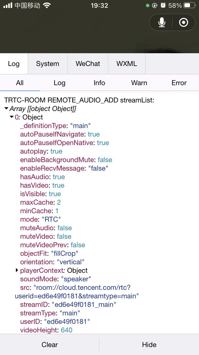This screenshot has height=355, width=199.
Task: Switch to the System tab
Action: 48,64
